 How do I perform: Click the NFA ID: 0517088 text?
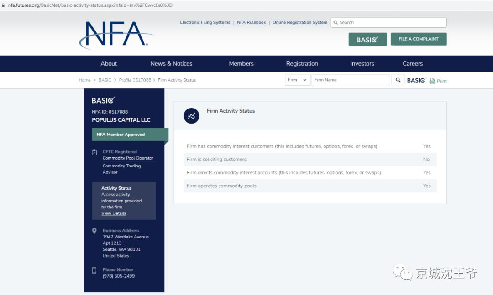(110, 112)
